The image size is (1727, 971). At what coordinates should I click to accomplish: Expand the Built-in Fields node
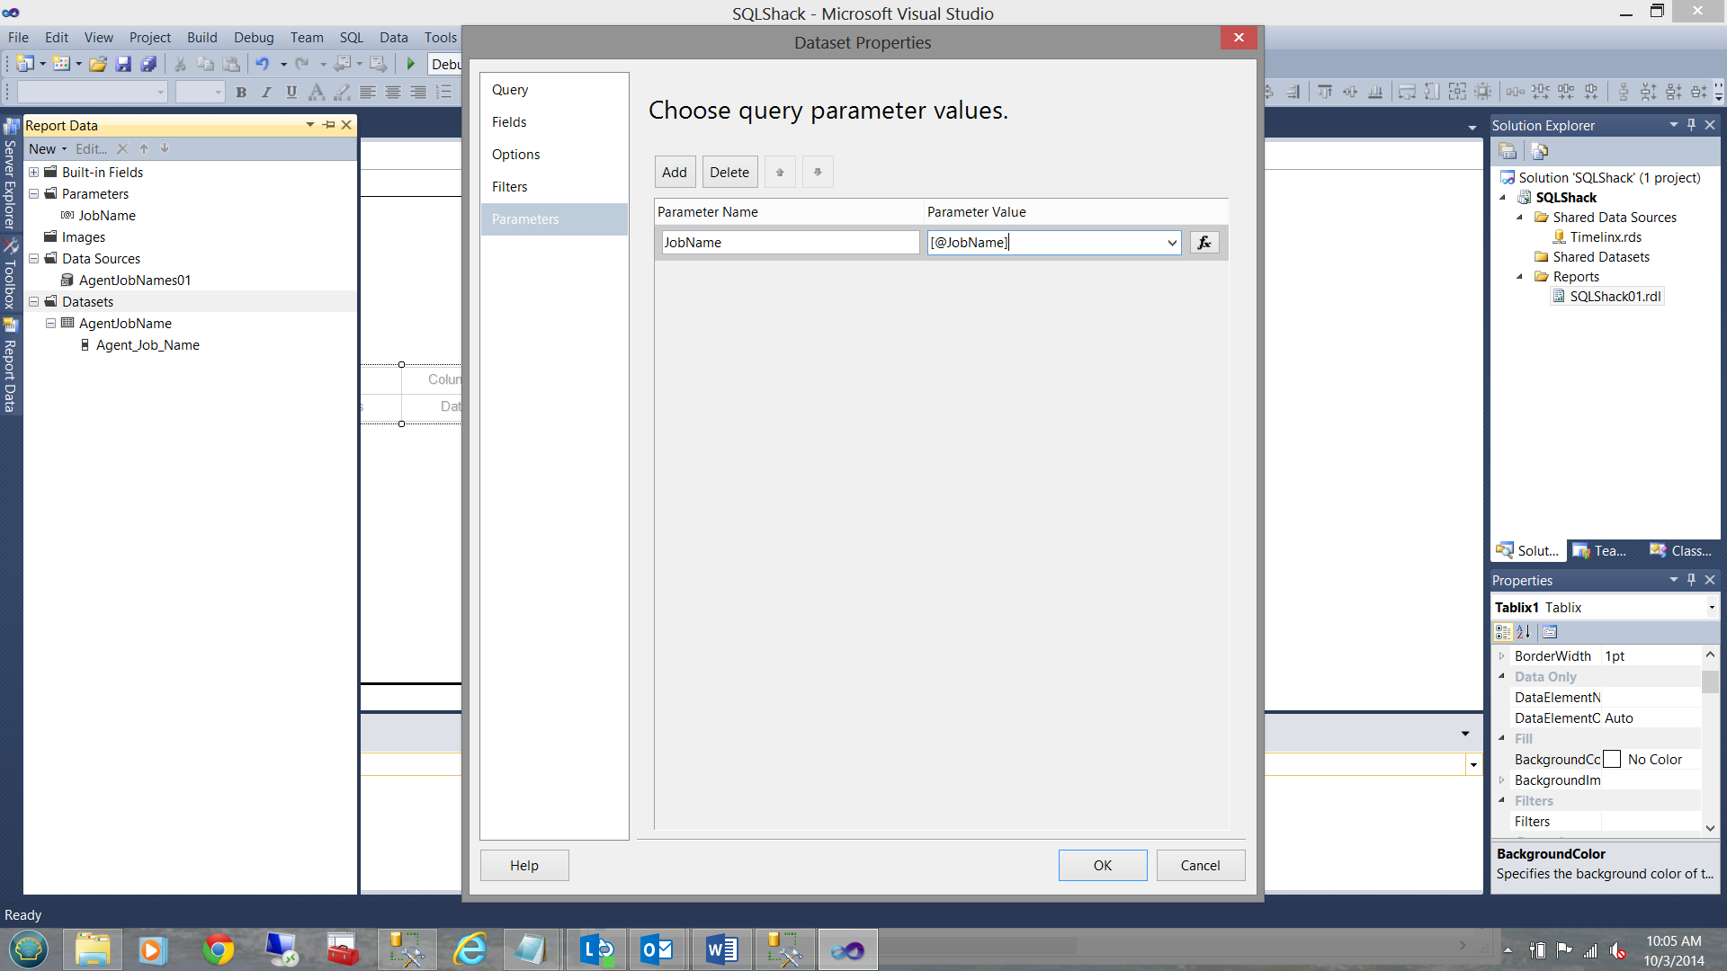34,173
